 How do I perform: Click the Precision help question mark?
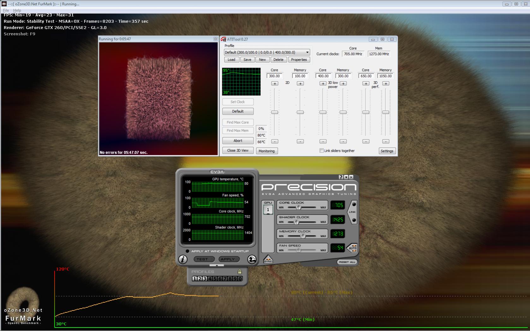pyautogui.click(x=341, y=177)
